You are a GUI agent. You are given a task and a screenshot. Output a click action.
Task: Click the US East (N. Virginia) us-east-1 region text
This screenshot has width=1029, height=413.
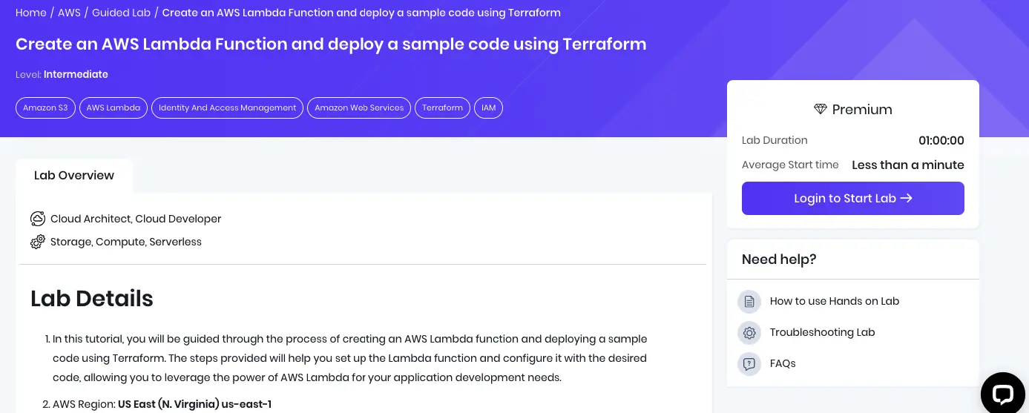coord(194,404)
